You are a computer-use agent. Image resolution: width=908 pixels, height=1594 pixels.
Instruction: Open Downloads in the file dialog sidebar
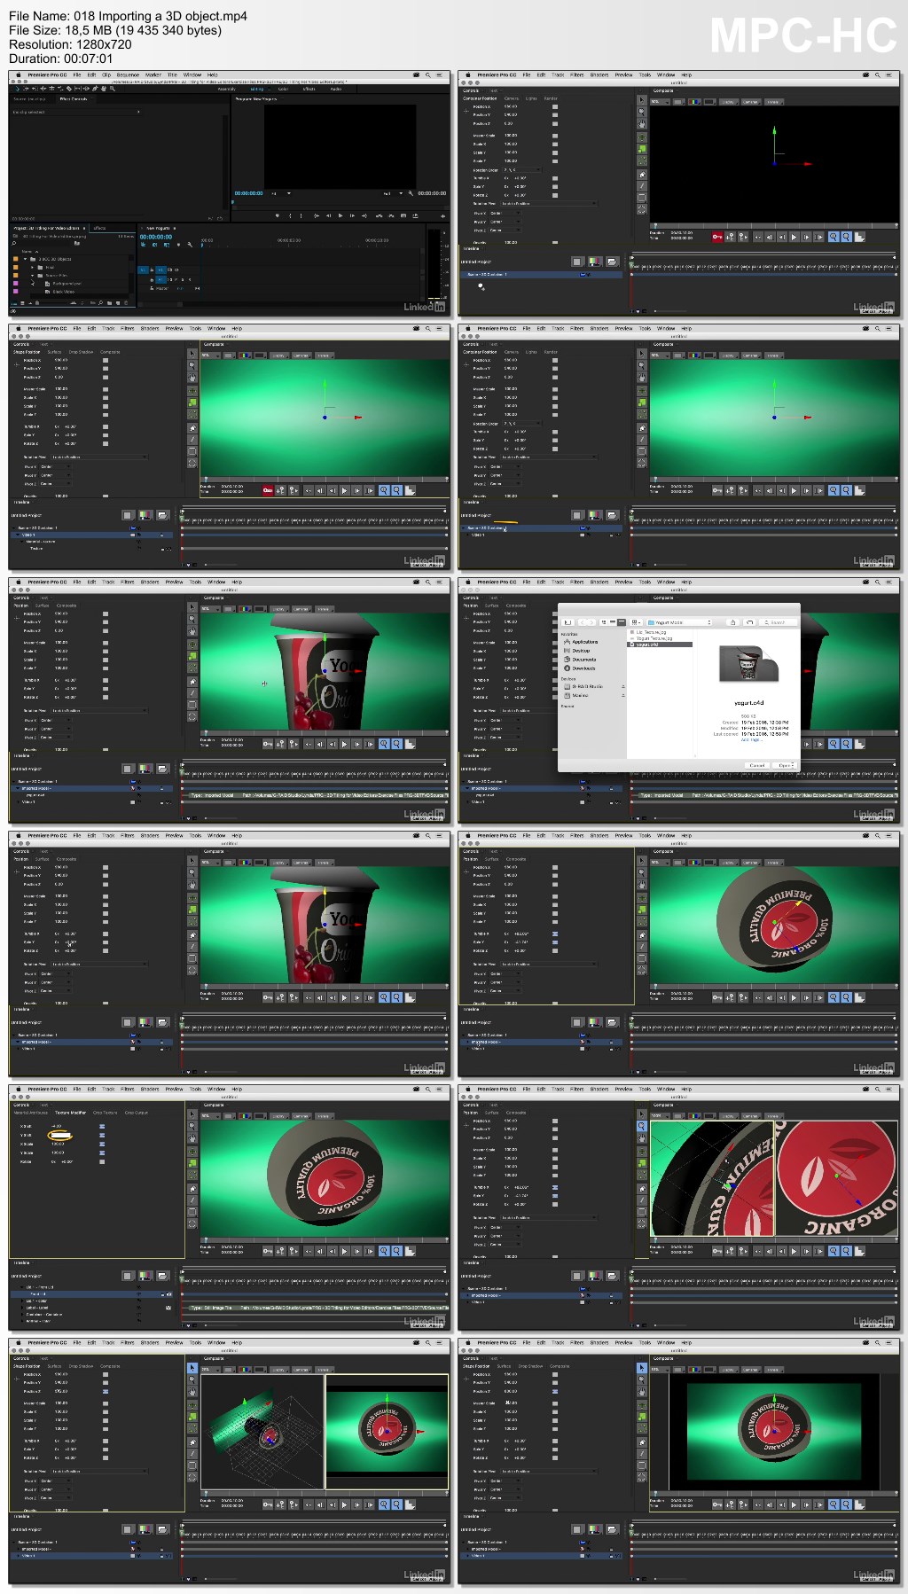[x=583, y=668]
